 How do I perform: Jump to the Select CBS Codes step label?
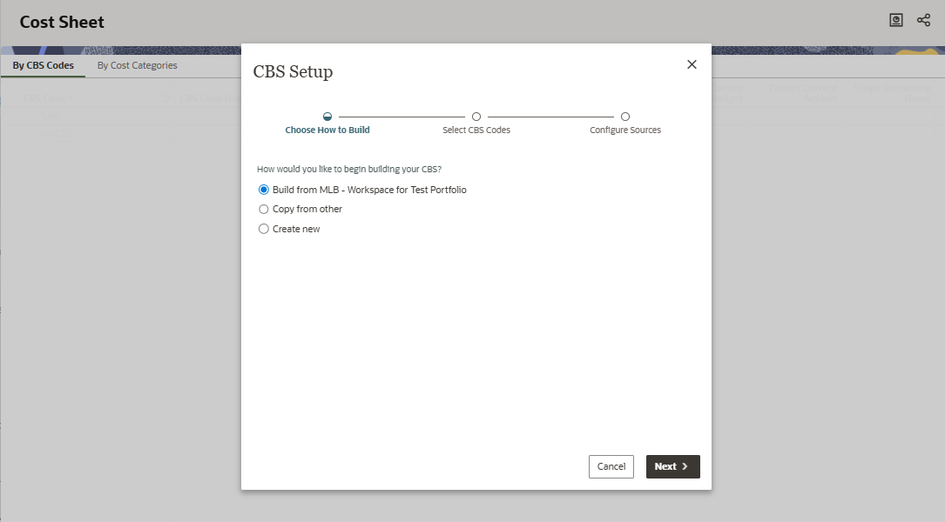click(x=476, y=130)
